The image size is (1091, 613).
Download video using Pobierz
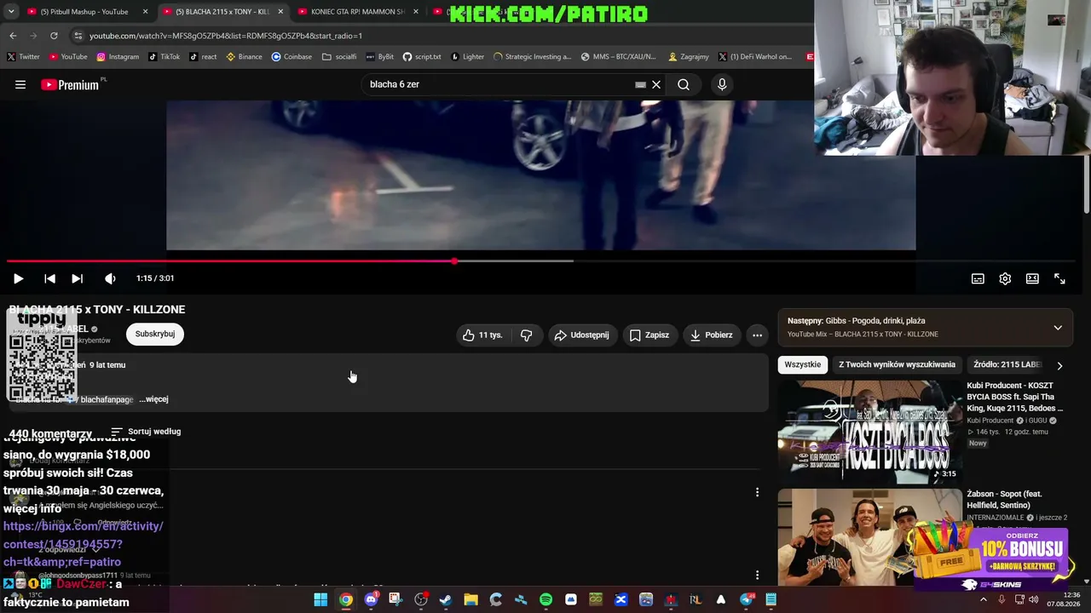tap(711, 335)
